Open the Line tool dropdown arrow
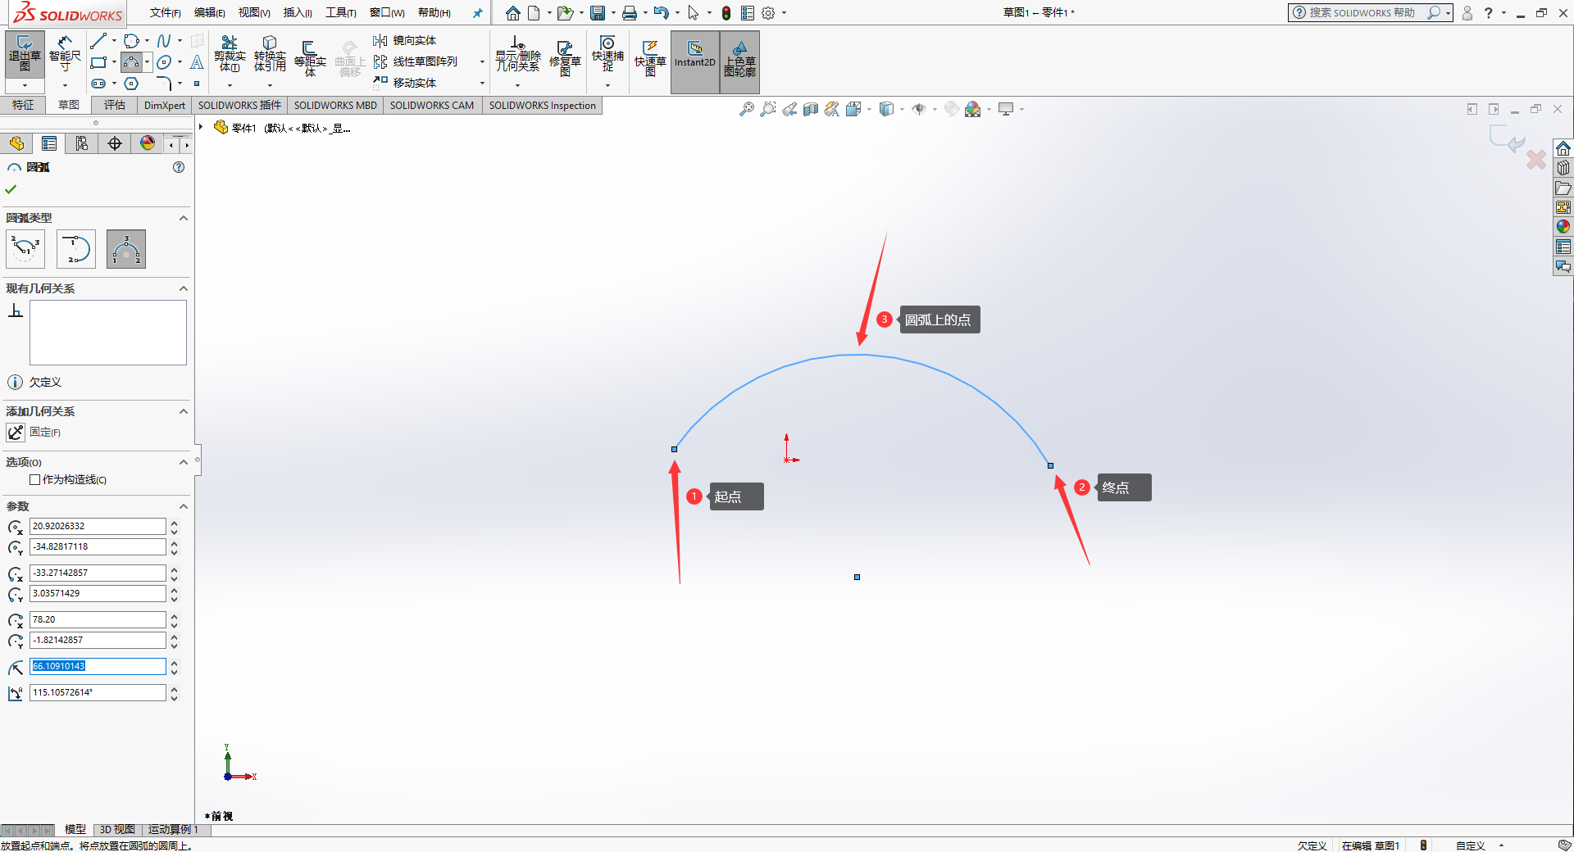Screen dimensions: 1574x852 pos(114,41)
